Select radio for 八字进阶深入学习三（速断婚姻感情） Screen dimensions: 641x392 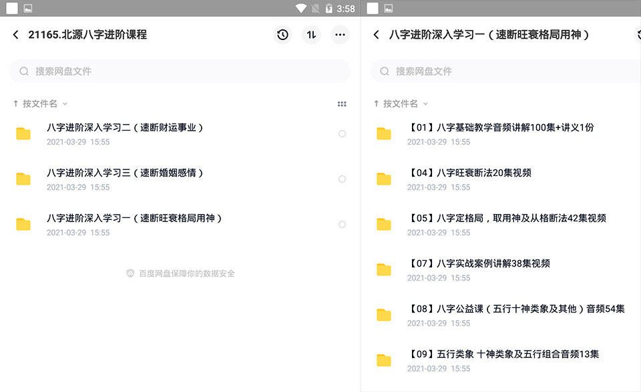342,179
